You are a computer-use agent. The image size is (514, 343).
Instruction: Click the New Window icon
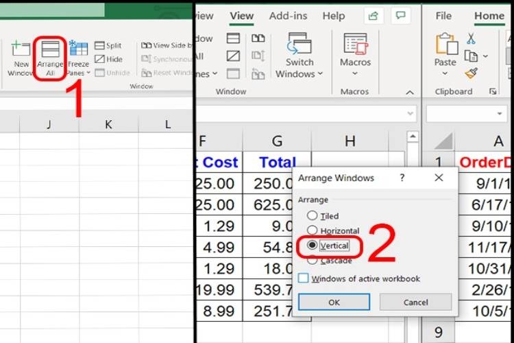point(21,49)
